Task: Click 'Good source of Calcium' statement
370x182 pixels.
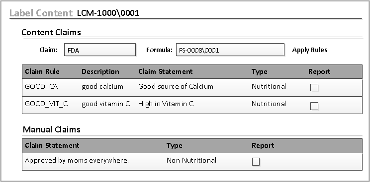Action: click(176, 86)
